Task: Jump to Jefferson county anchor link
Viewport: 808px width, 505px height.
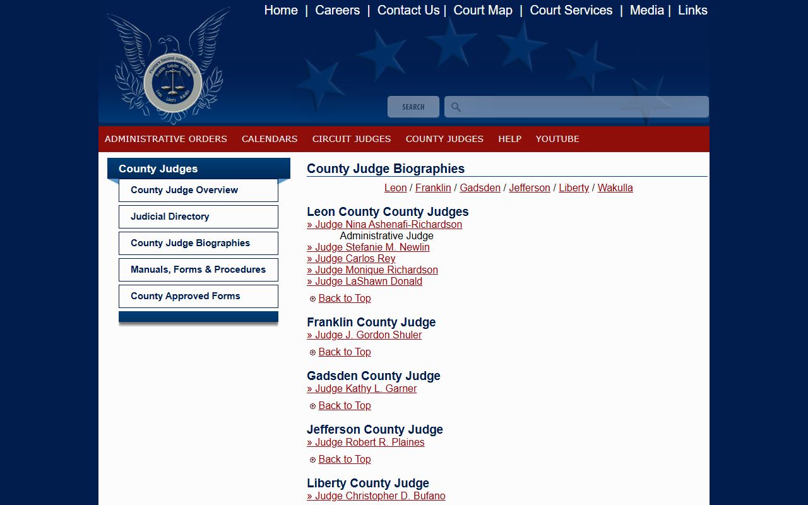Action: click(530, 188)
